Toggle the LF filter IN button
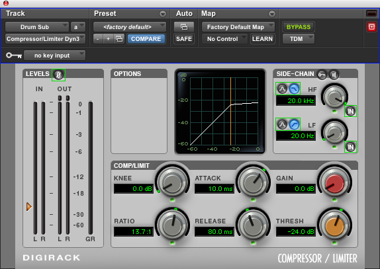This screenshot has height=269, width=380. pos(350,147)
